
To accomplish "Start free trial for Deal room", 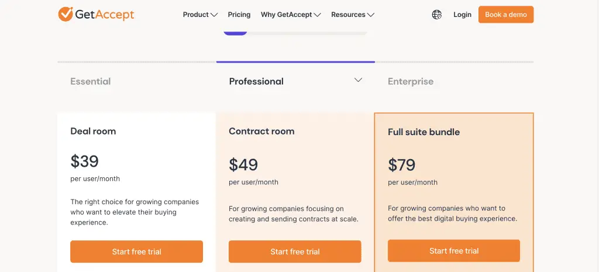I will (136, 252).
